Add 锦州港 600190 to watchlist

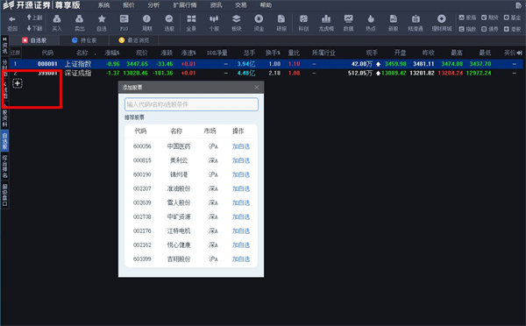point(241,174)
